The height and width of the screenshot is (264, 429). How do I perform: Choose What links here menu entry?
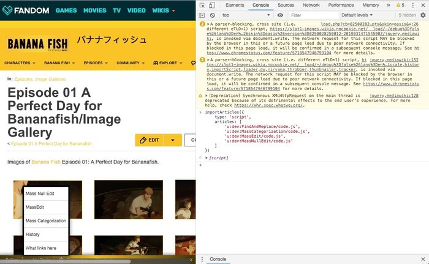click(46, 248)
